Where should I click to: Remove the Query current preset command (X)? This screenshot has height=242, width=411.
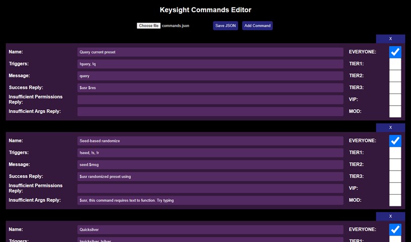(x=390, y=39)
